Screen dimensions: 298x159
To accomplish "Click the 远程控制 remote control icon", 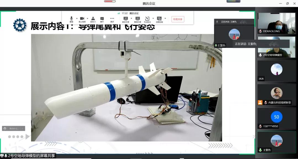I will (x=159, y=19).
